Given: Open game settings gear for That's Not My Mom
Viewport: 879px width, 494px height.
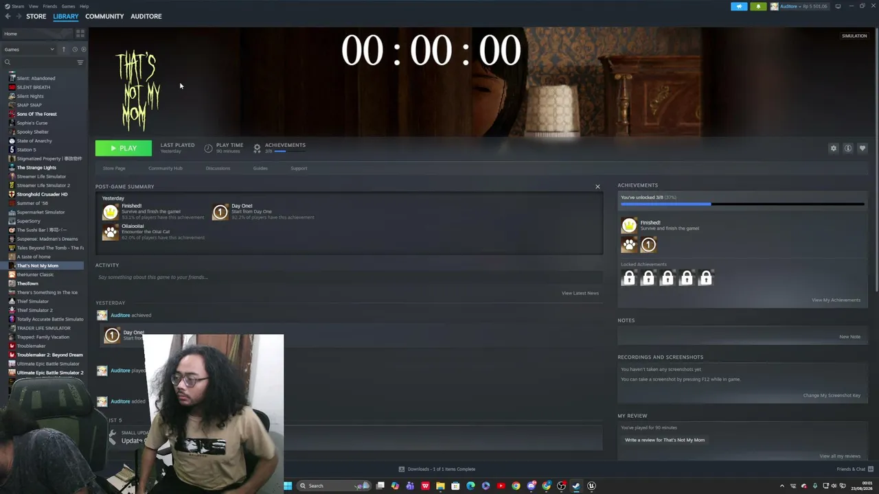Looking at the screenshot, I should tap(834, 148).
